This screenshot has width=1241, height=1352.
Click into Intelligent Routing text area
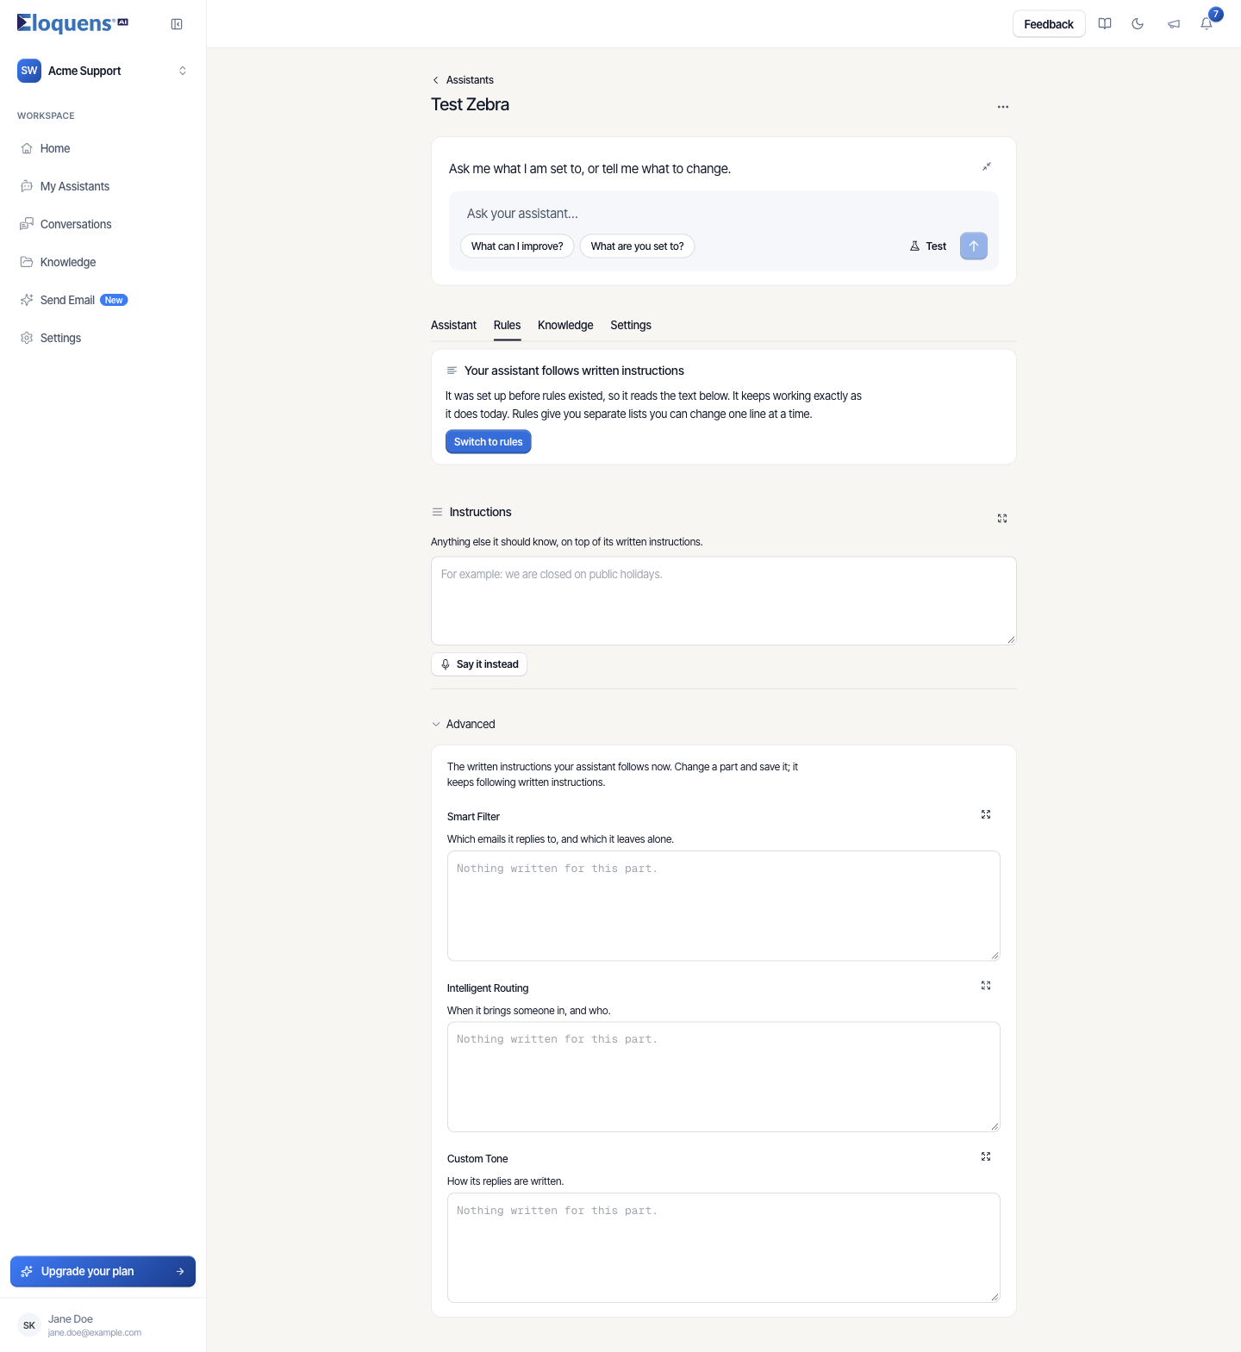(724, 1077)
